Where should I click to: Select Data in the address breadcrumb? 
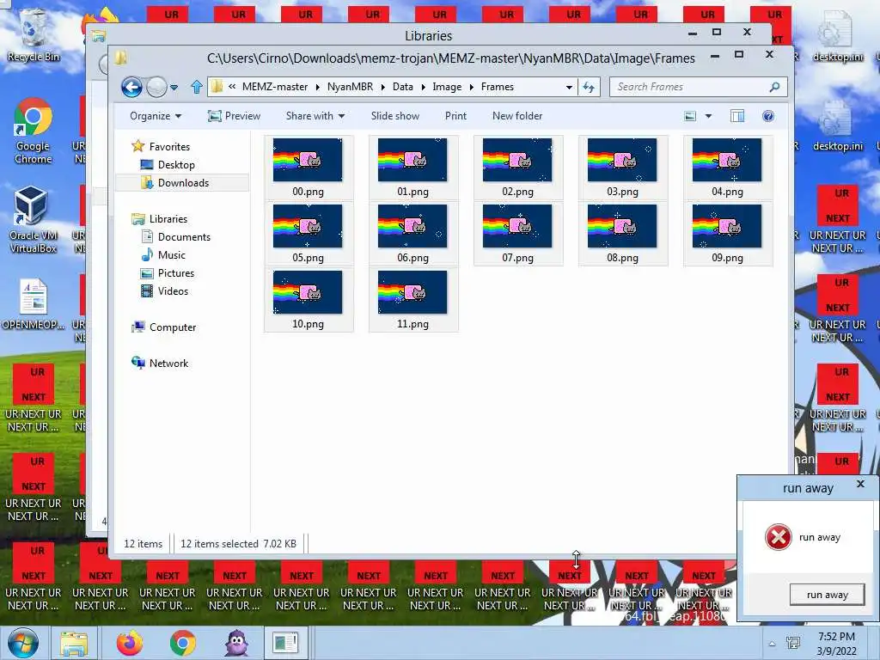[x=403, y=87]
